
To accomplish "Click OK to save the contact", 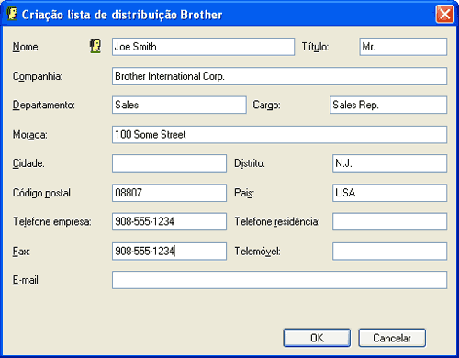I will tap(317, 338).
